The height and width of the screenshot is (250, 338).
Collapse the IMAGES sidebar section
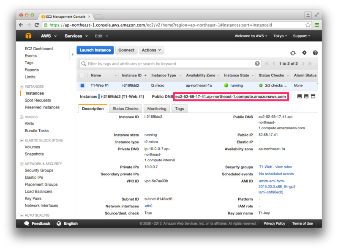point(22,117)
